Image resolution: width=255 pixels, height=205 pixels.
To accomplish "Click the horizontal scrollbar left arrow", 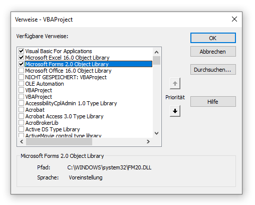I will pyautogui.click(x=22, y=142).
